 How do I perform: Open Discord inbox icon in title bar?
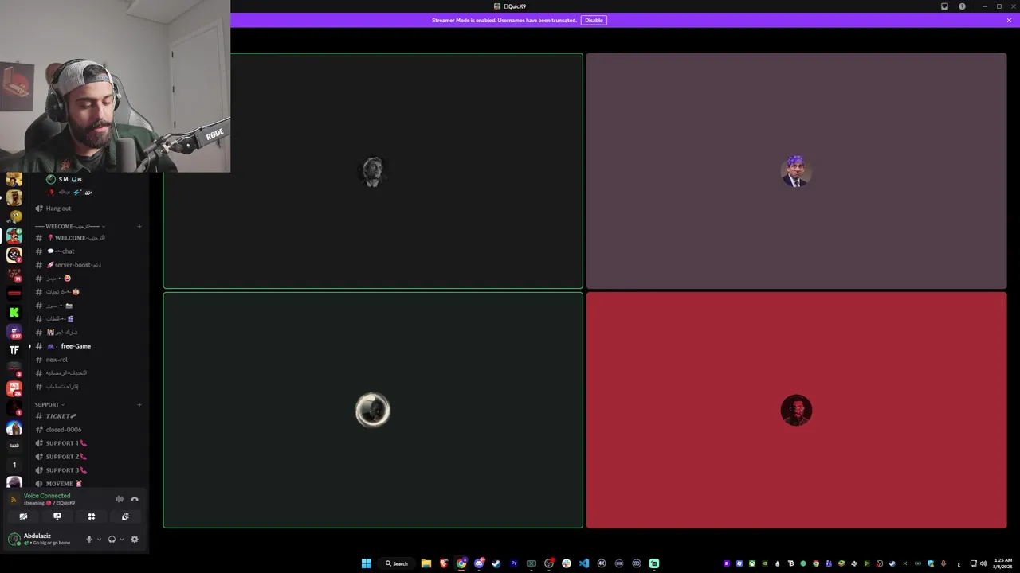pos(944,6)
